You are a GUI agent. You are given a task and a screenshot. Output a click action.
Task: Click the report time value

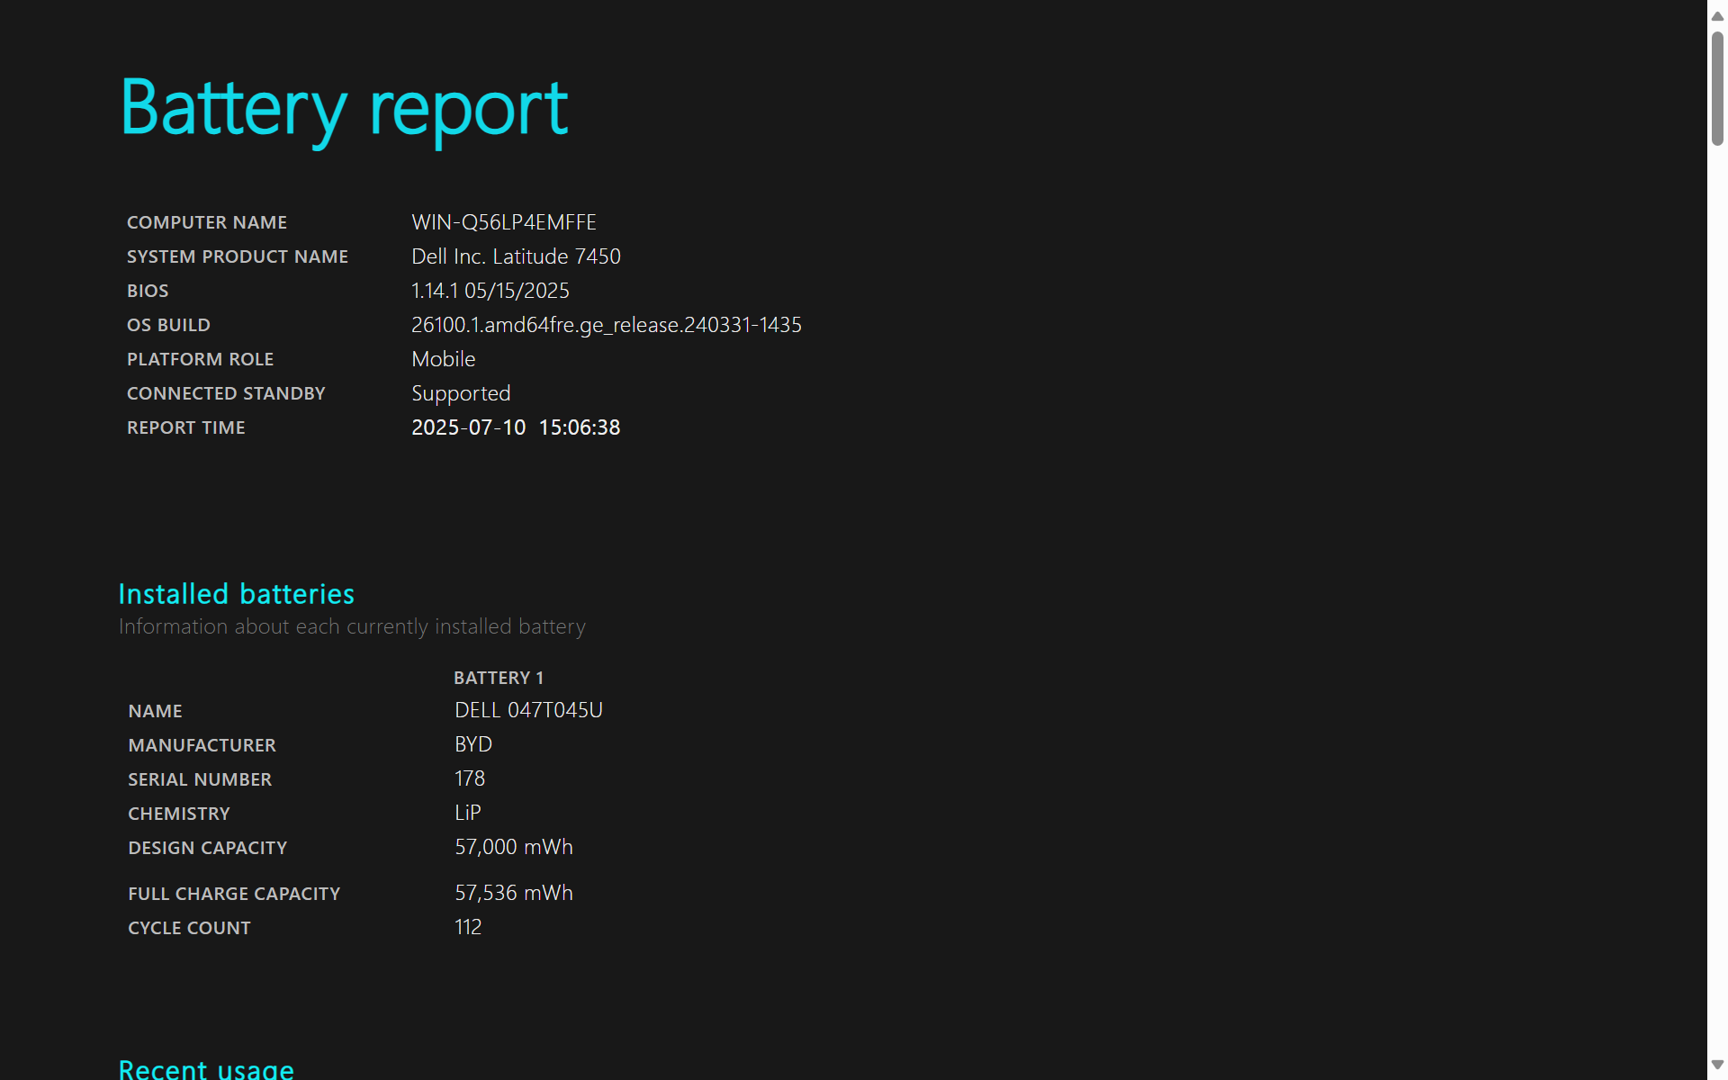click(x=515, y=427)
